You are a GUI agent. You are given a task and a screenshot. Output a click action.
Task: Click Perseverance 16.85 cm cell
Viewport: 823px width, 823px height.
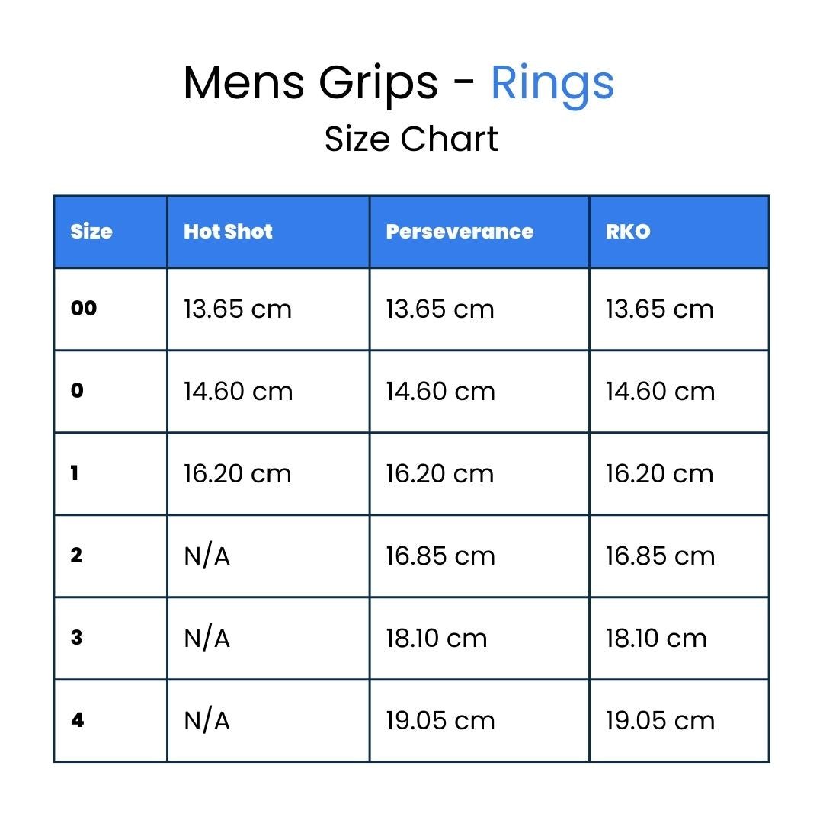[440, 556]
